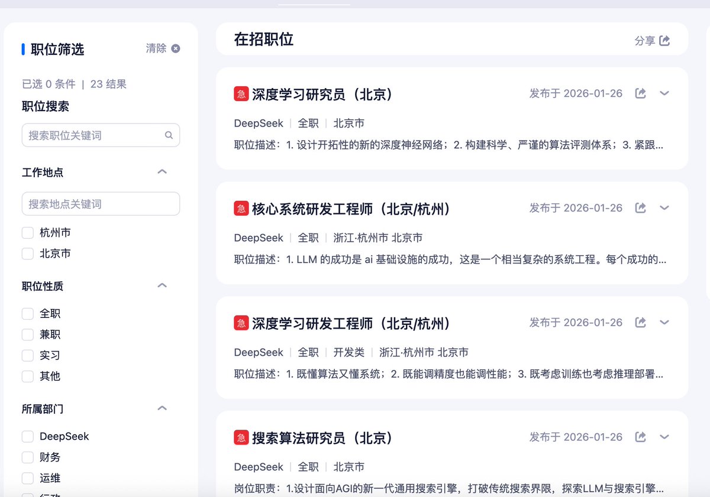Click the red urgent badge on 搜索算法研究员
The width and height of the screenshot is (710, 497).
pos(241,437)
